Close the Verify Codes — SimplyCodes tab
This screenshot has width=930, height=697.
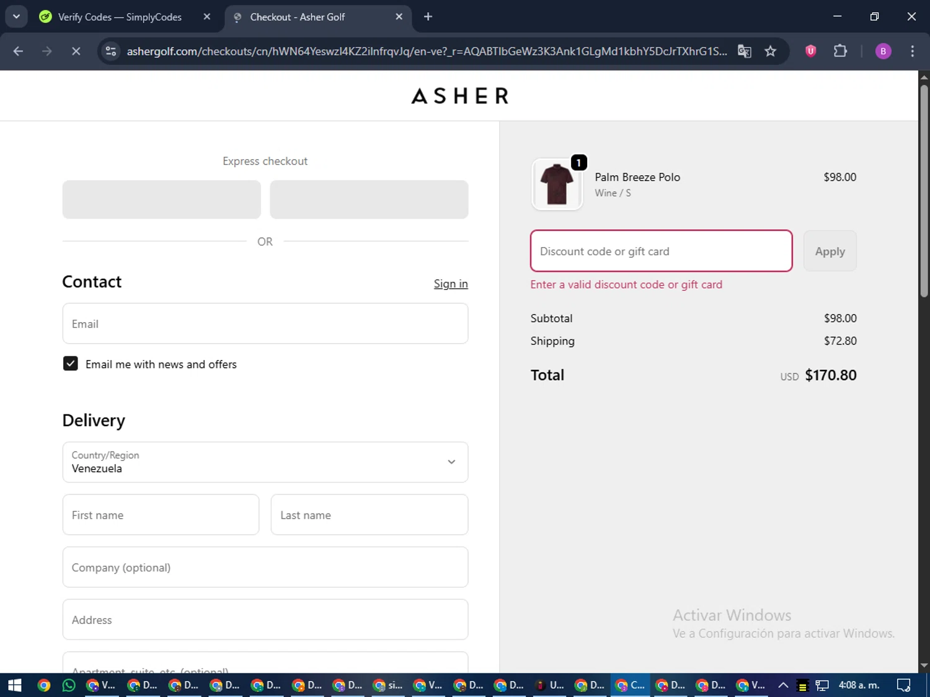point(207,17)
